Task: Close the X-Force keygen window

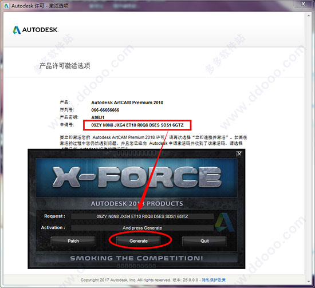Action: click(239, 154)
